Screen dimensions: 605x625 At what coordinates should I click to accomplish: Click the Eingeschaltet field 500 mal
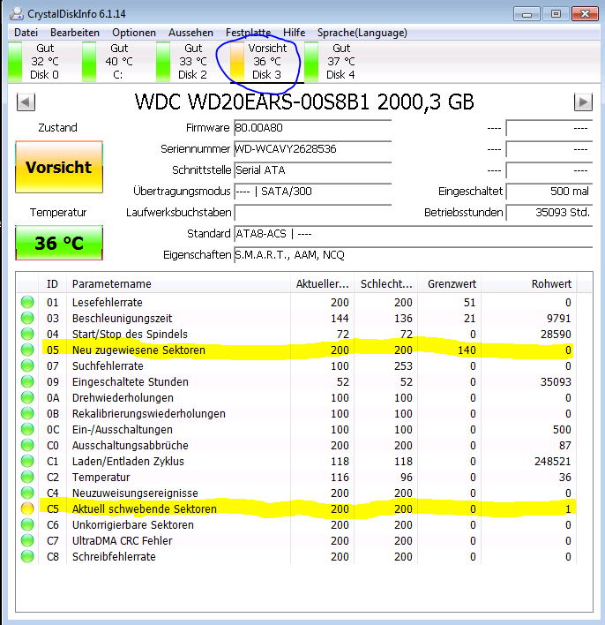549,192
